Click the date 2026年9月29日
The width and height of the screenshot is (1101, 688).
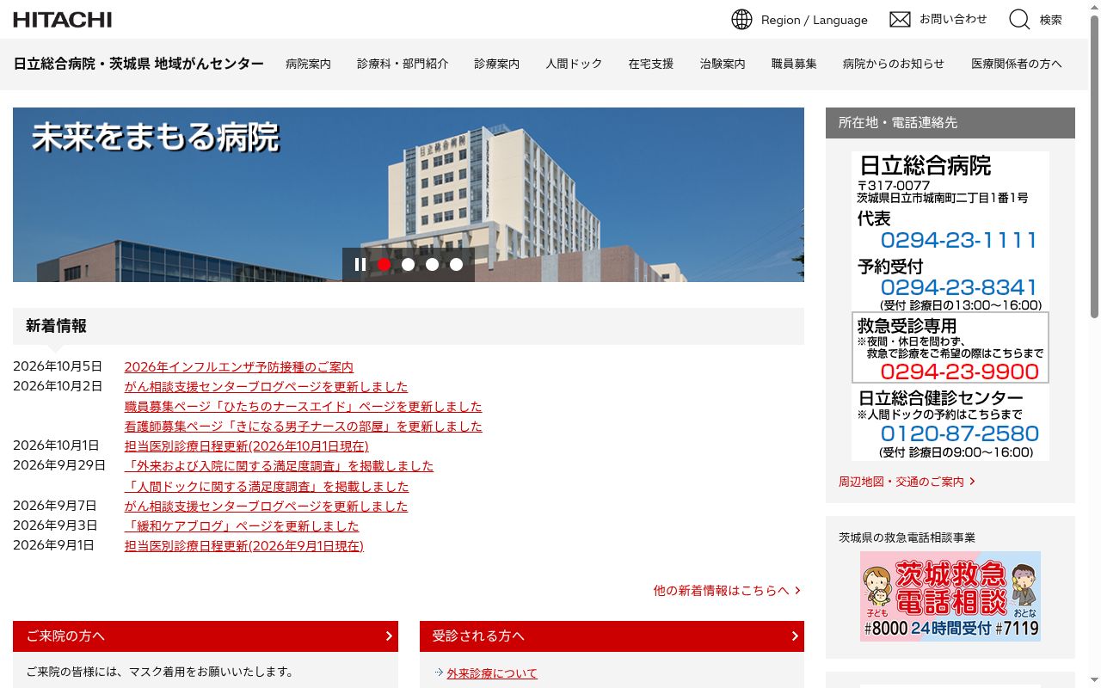click(59, 465)
